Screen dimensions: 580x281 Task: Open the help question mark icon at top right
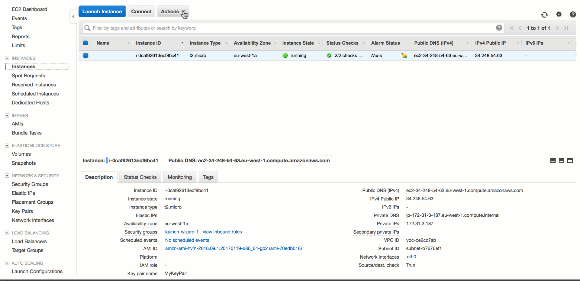572,15
